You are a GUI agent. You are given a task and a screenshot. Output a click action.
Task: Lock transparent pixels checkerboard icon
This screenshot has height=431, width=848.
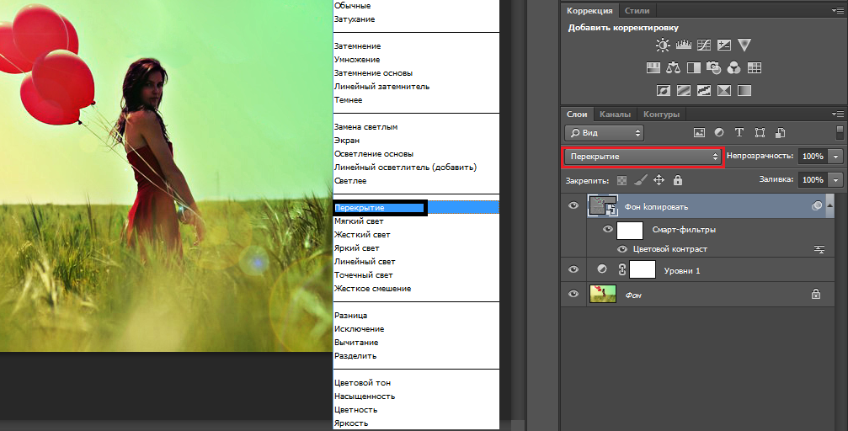(x=622, y=180)
